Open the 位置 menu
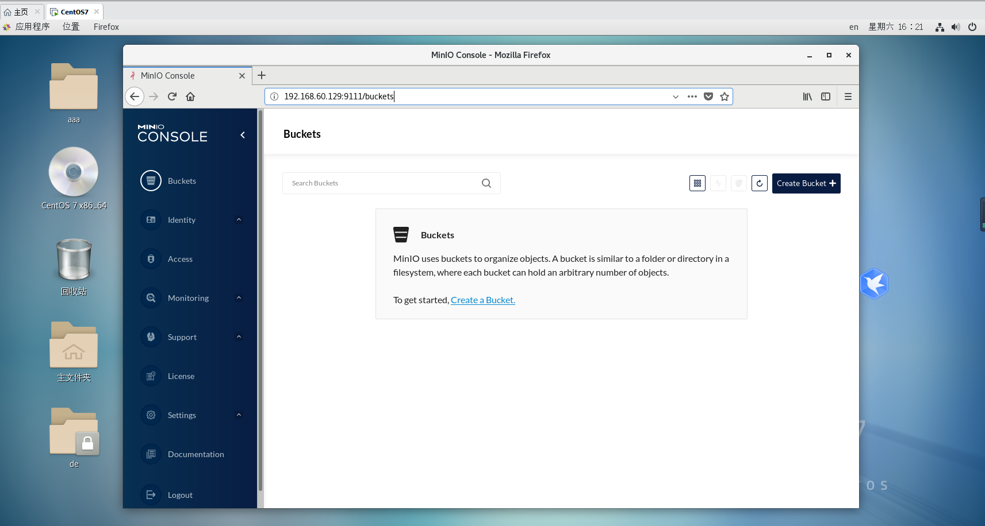985x526 pixels. pos(71,26)
